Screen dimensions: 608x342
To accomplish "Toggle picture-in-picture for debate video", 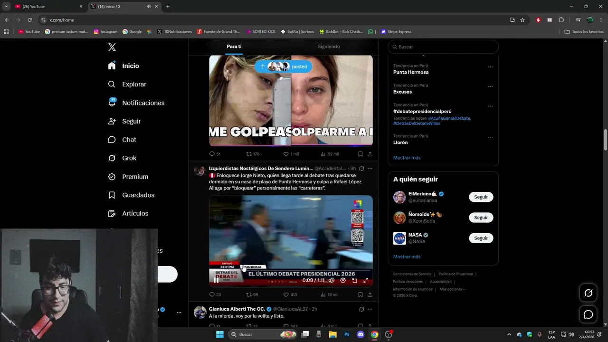I will point(354,280).
